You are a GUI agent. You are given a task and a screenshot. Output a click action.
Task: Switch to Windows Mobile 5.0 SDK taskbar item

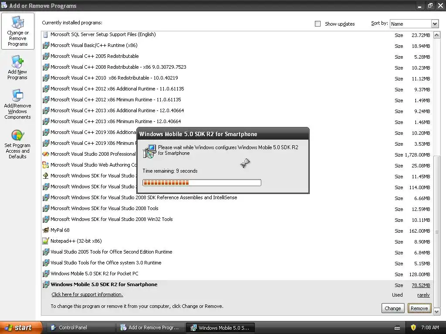(x=220, y=327)
